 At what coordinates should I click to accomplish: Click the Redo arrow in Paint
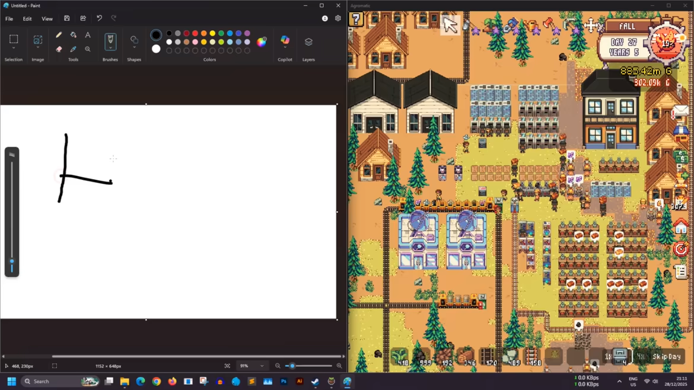click(114, 18)
